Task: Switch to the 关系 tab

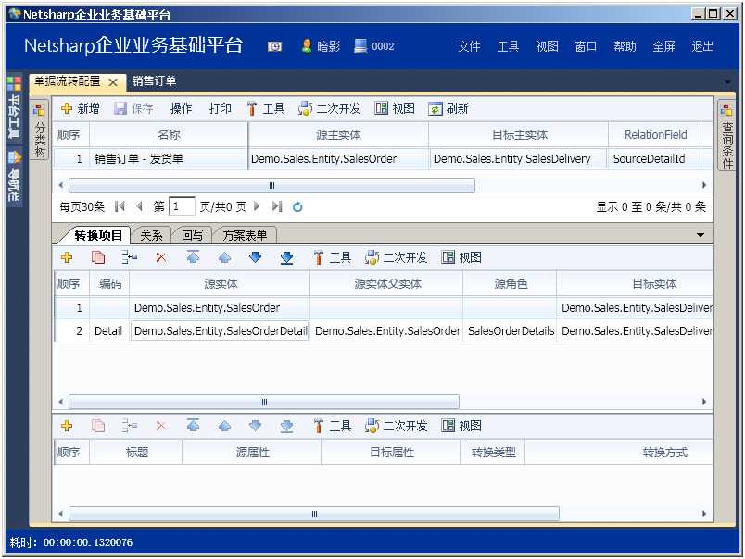Action: click(x=151, y=235)
